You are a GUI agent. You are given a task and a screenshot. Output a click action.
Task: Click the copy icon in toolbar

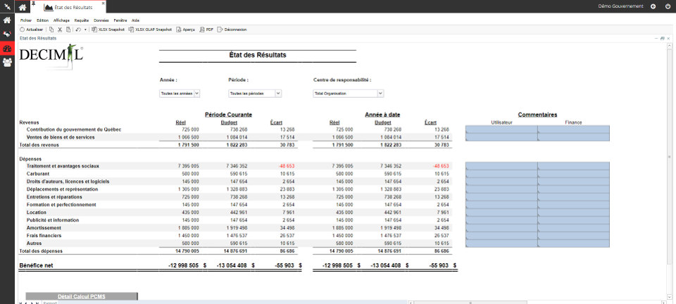coord(51,30)
